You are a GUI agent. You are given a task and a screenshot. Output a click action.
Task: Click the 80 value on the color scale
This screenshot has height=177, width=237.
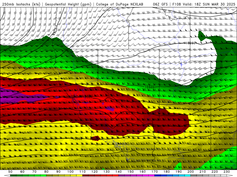click(47, 172)
